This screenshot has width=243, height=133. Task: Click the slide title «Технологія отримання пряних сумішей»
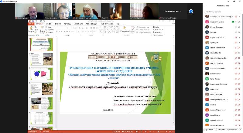click(x=113, y=87)
